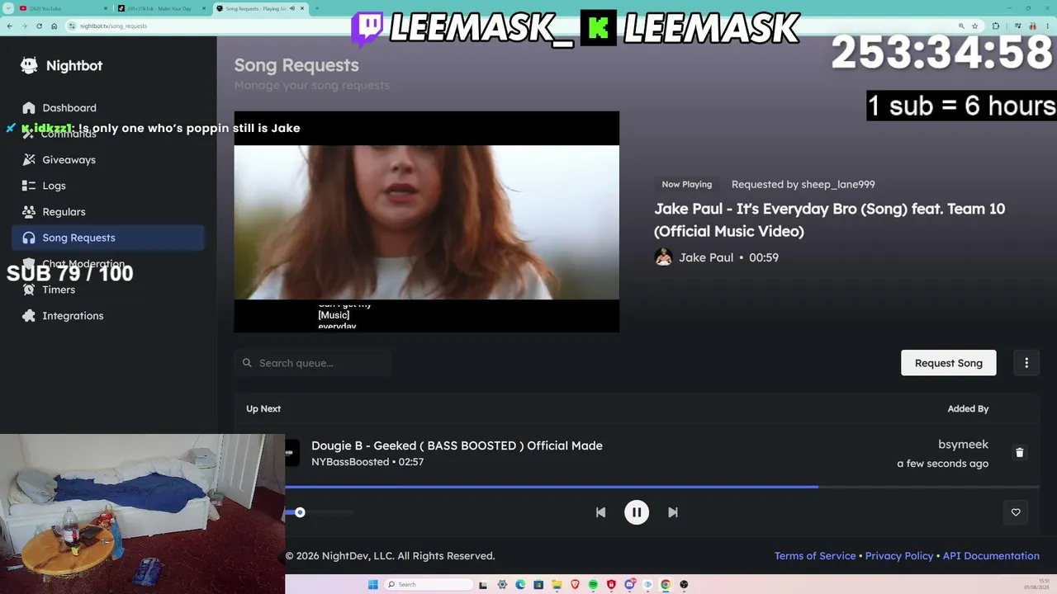1057x594 pixels.
Task: Click the browser back arrow
Action: (x=10, y=26)
